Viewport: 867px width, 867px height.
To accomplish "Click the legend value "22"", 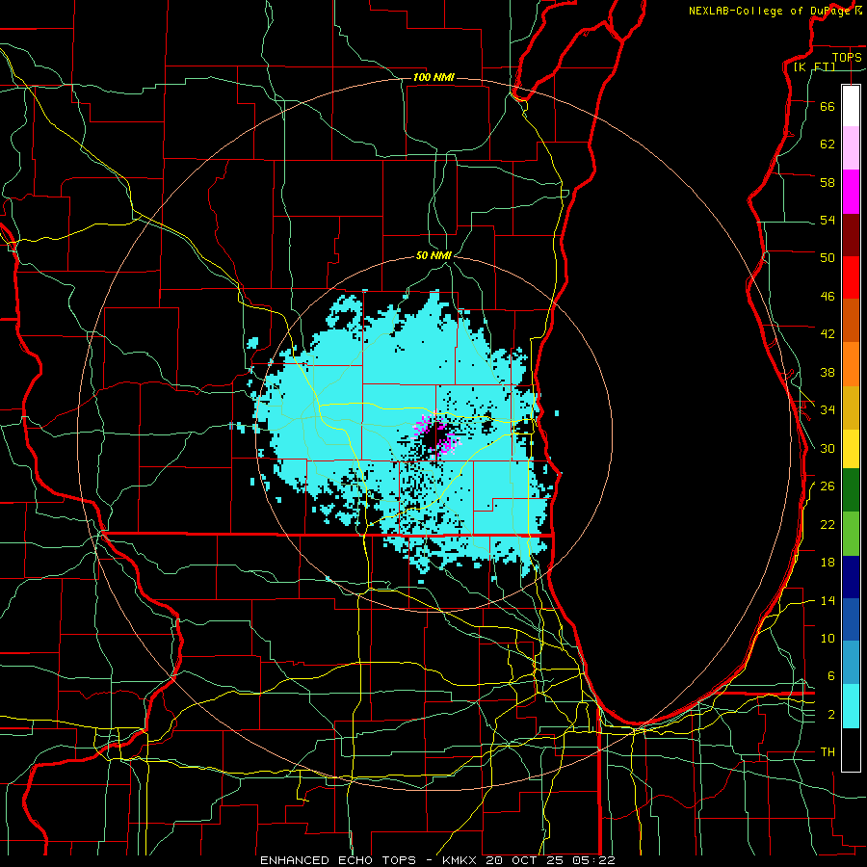I will pyautogui.click(x=828, y=524).
